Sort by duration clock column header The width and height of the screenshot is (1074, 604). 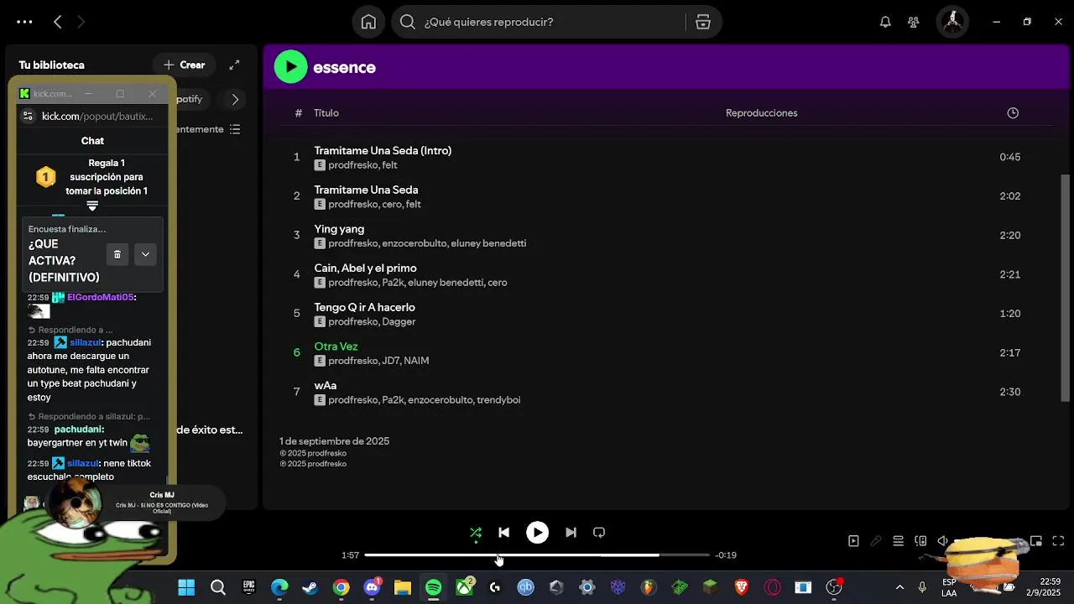(1013, 113)
